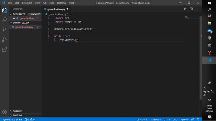This screenshot has width=216, height=121.
Task: Open Windows taskbar search
Action: (x=209, y=9)
